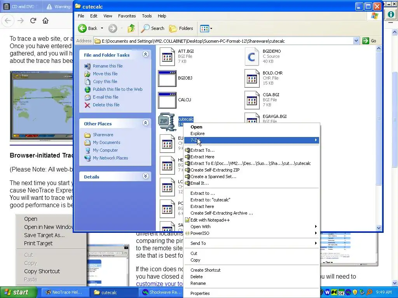
Task: Click the Copy this file link
Action: pyautogui.click(x=105, y=81)
